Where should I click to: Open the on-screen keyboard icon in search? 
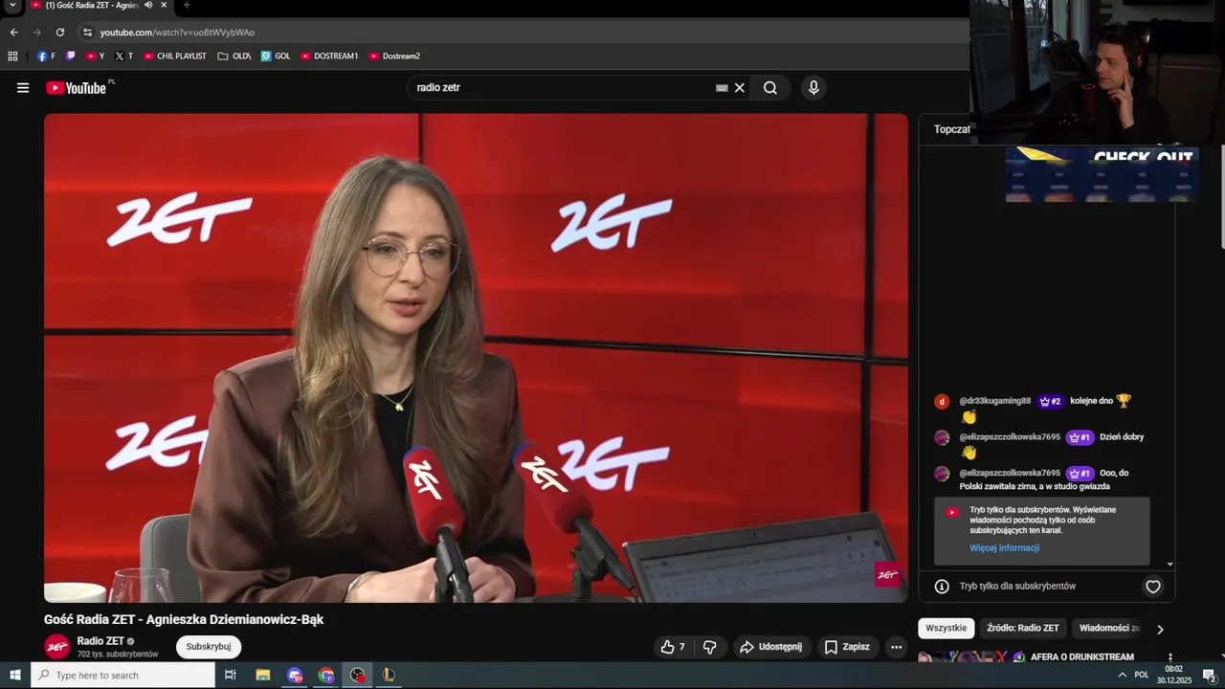point(722,88)
